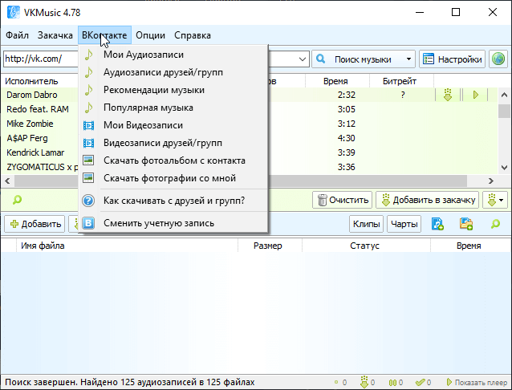Click photo icon beside Скачать фотографии со мной
Image resolution: width=512 pixels, height=390 pixels.
(88, 177)
